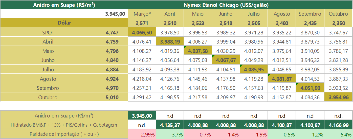Click highlighted cell 4.067,67
Viewport: 353px width, 139px height.
pos(226,60)
